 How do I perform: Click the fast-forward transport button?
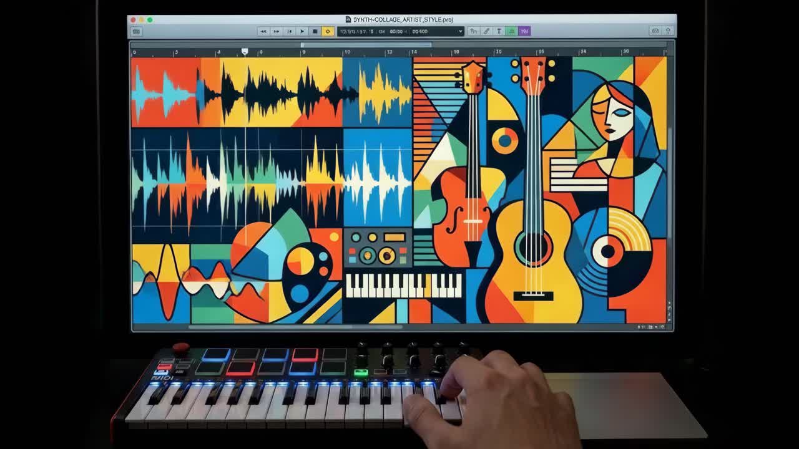click(x=277, y=31)
